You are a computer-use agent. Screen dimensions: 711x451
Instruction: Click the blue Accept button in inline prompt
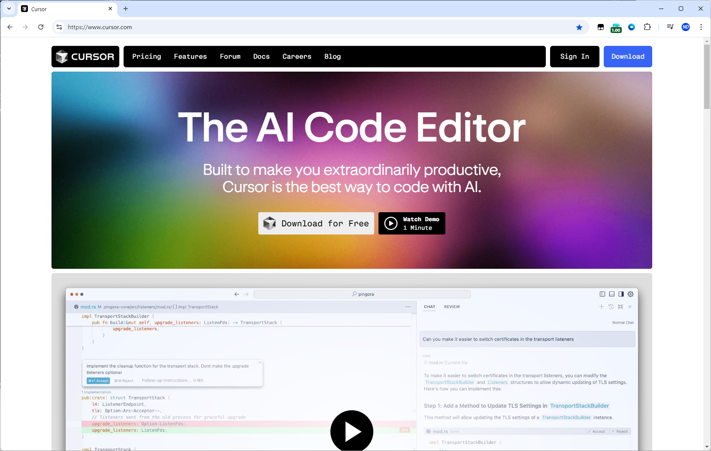point(98,381)
